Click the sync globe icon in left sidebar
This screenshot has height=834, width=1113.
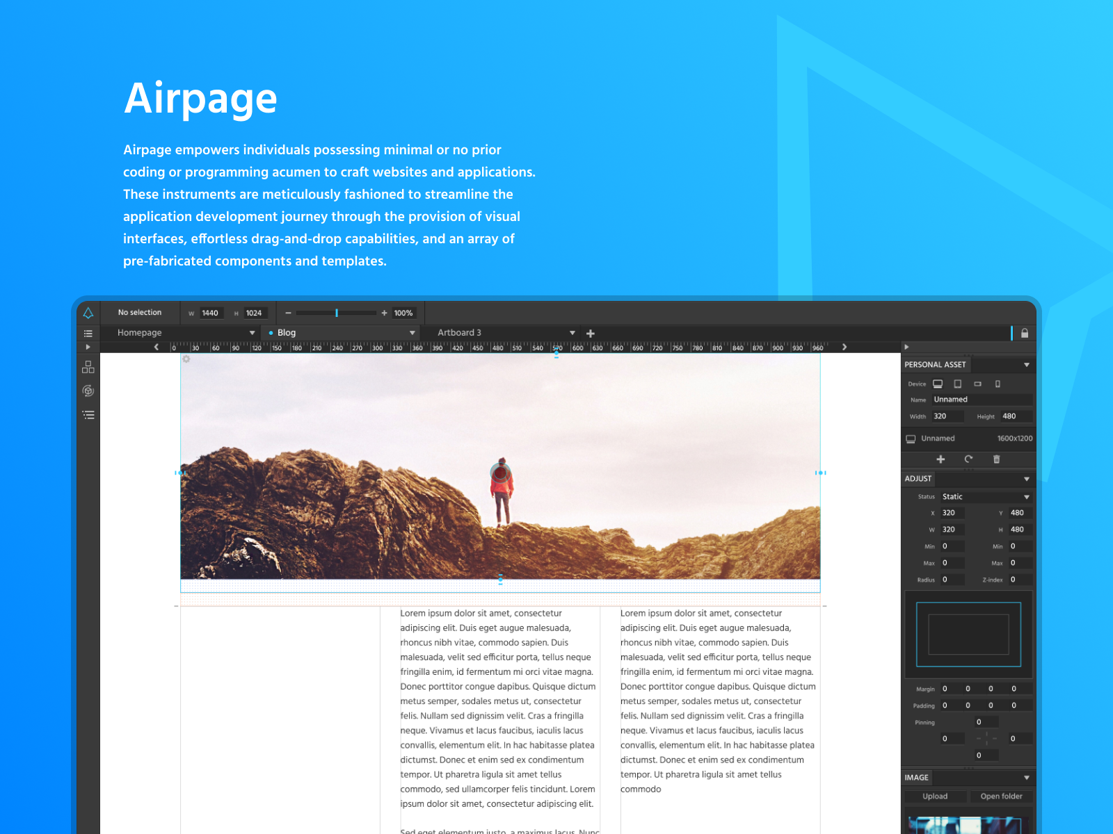[88, 390]
